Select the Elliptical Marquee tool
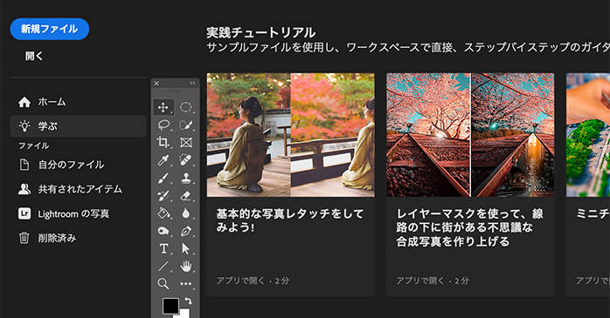The height and width of the screenshot is (318, 610). coord(186,107)
